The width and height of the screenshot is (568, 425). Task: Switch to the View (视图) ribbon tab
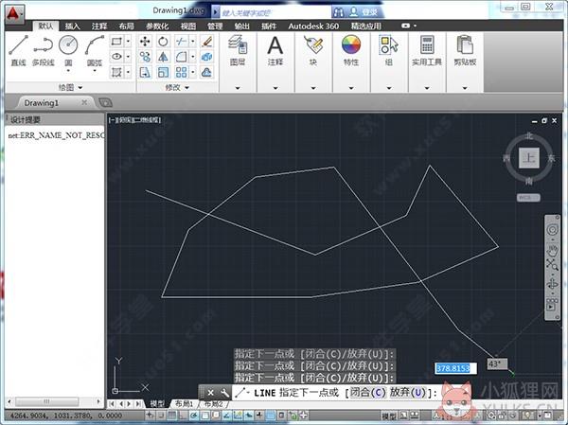(188, 26)
